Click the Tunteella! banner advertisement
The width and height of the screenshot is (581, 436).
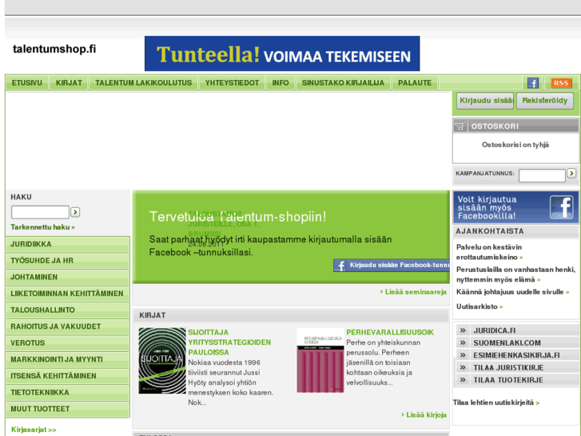(x=282, y=54)
